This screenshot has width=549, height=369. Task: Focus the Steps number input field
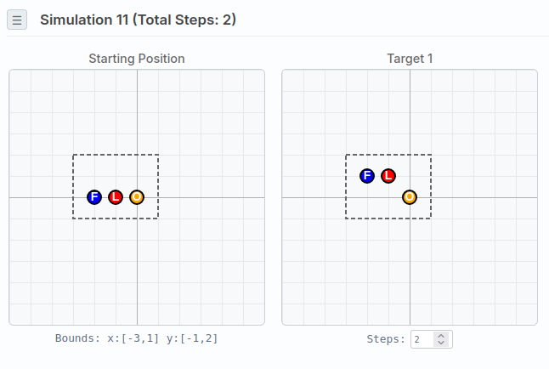[x=422, y=339]
